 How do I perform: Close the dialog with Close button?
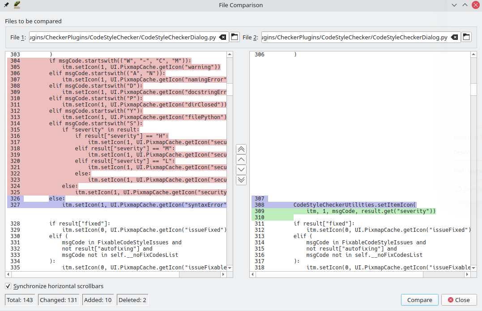pos(459,300)
